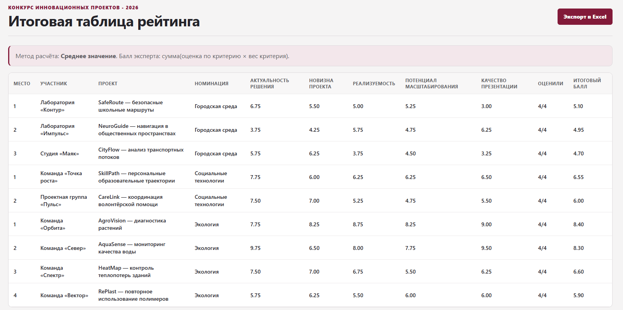Click the Конкурс инновационных проектов - 2026 label

pyautogui.click(x=73, y=7)
